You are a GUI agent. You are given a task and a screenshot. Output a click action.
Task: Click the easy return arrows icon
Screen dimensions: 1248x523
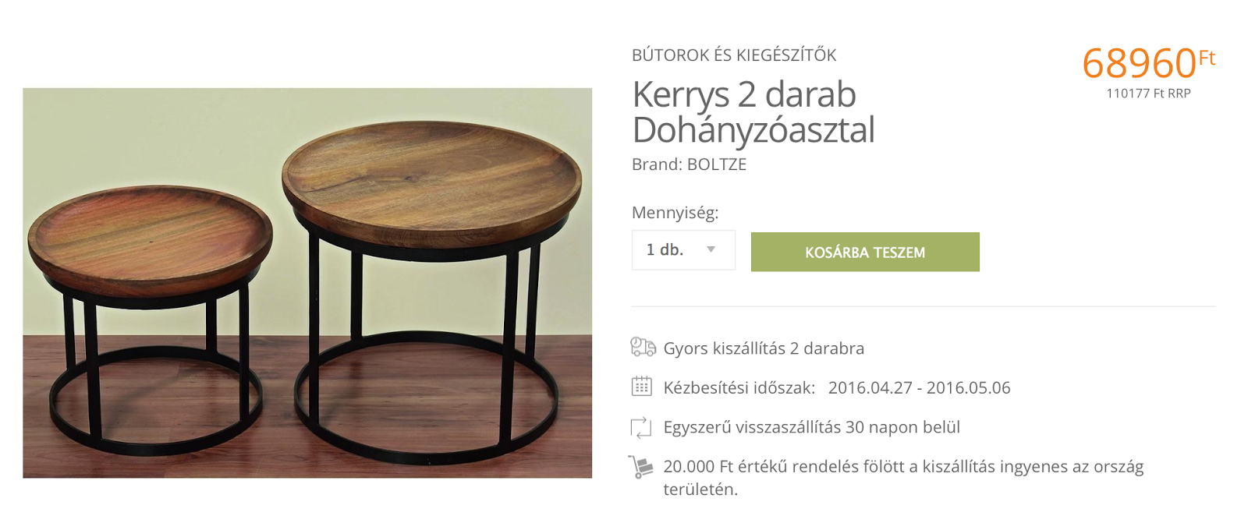(x=640, y=427)
